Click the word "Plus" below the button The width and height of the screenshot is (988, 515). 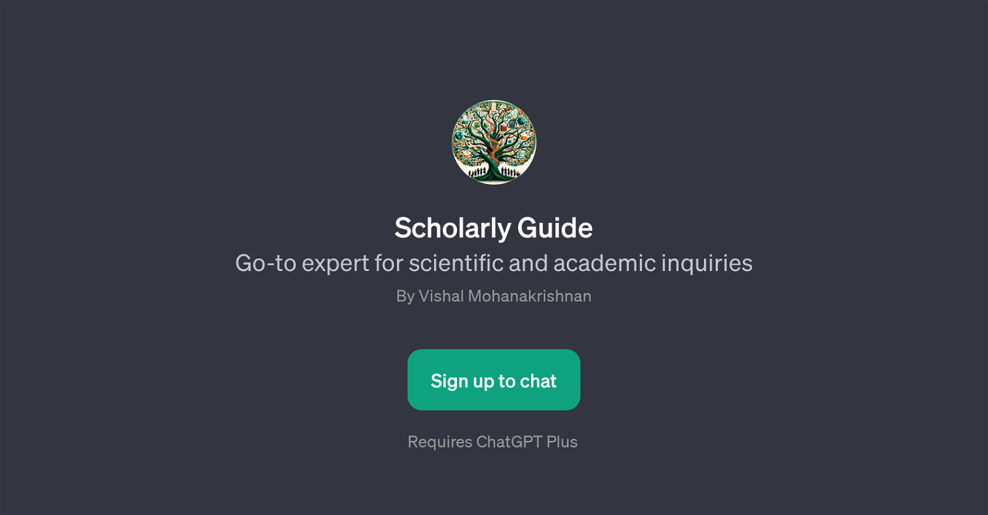pos(562,442)
